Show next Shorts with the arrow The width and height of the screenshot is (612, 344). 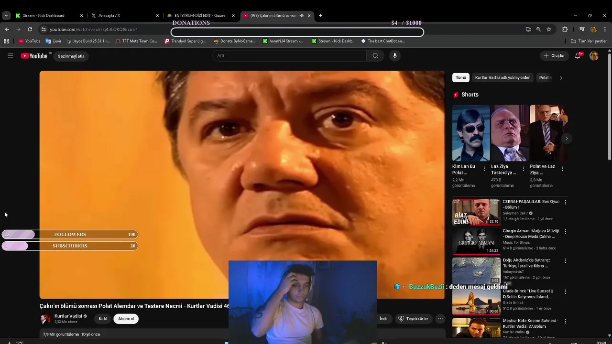(567, 139)
